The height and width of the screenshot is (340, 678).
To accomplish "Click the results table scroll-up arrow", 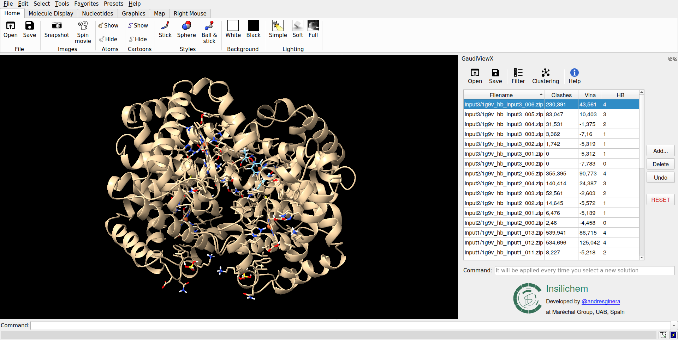I will click(642, 92).
